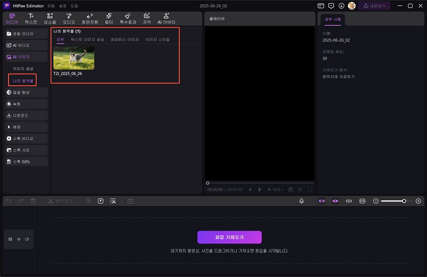The width and height of the screenshot is (427, 277).
Task: Click the fit timeline width icon
Action: pos(362,201)
